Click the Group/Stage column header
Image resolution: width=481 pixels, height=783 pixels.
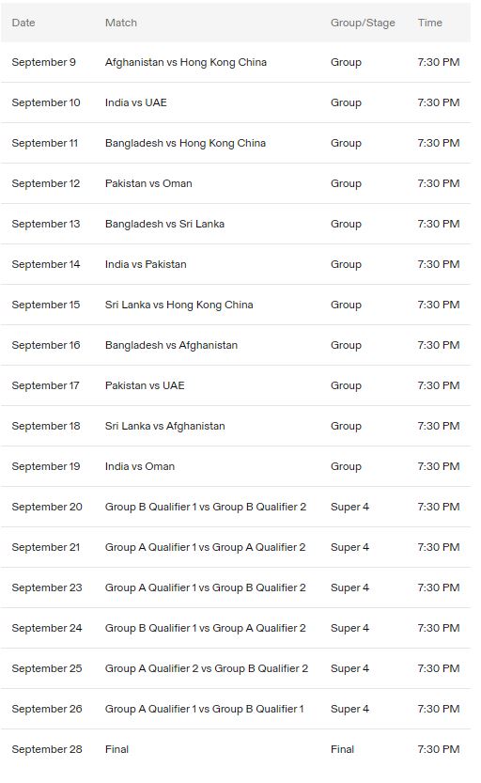(x=363, y=23)
